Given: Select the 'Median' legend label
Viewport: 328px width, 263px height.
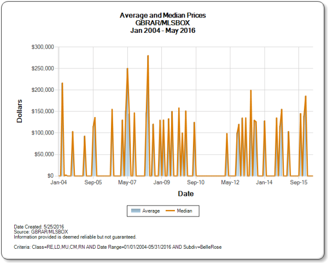Looking at the screenshot, I should point(185,211).
